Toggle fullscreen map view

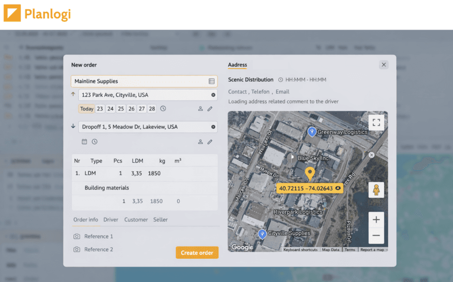(376, 122)
